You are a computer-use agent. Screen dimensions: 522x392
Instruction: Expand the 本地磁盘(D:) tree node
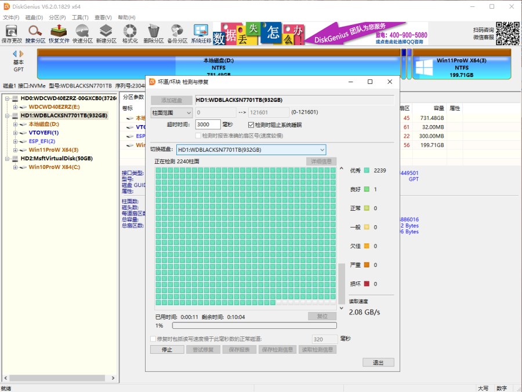pyautogui.click(x=15, y=124)
